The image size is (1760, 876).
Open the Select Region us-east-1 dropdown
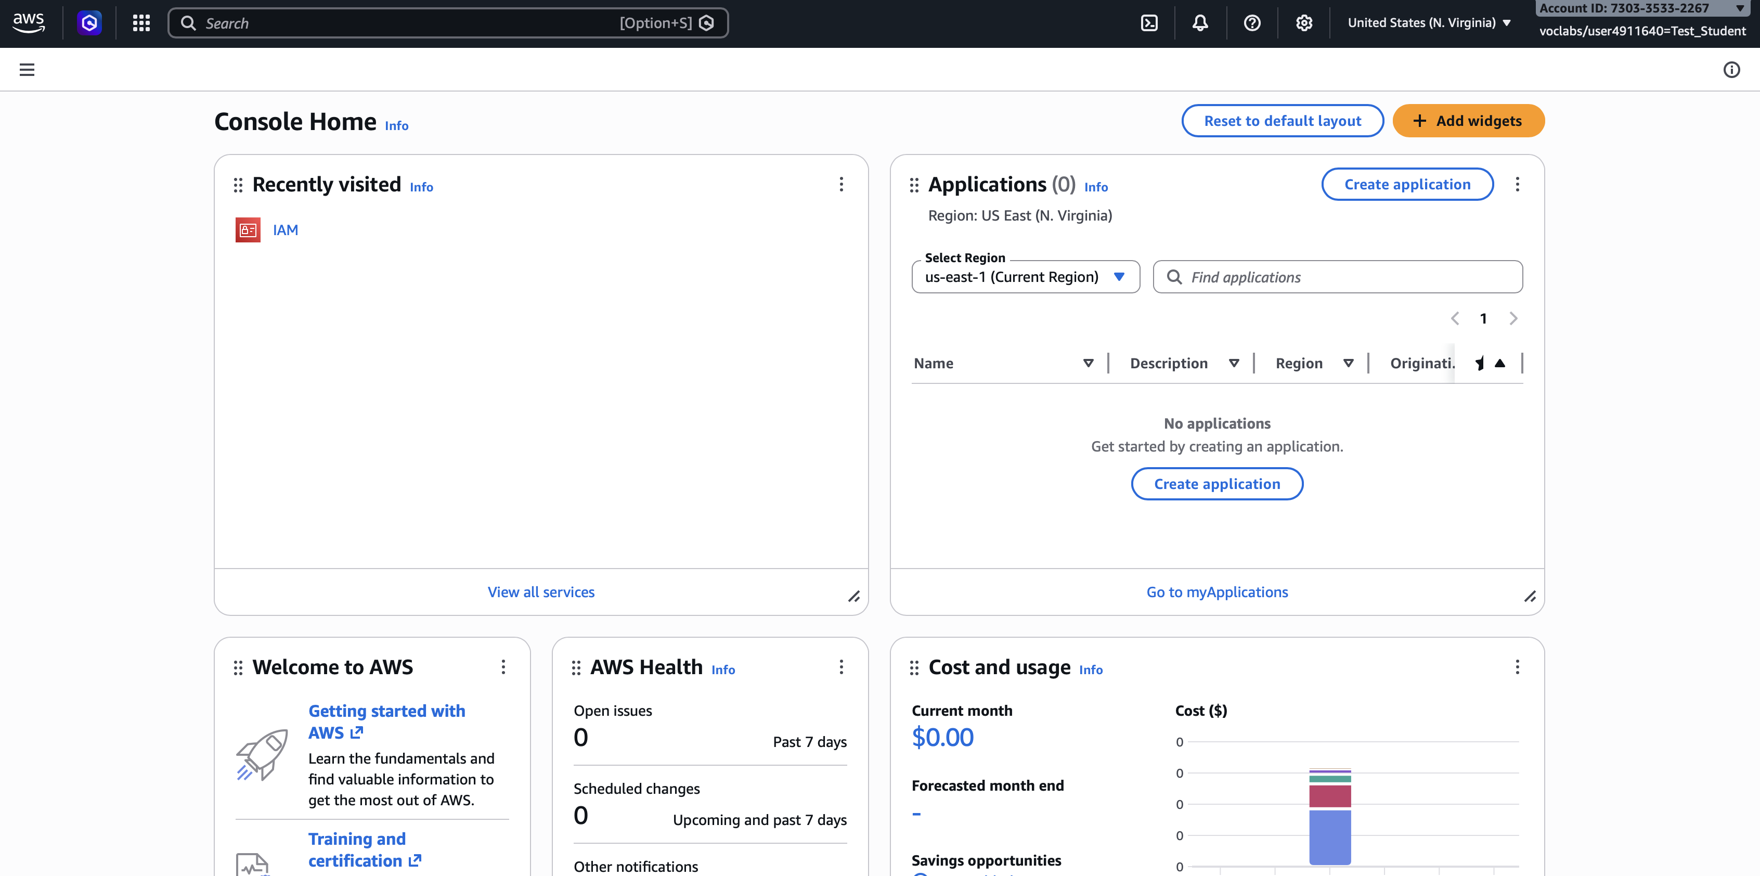click(x=1026, y=277)
